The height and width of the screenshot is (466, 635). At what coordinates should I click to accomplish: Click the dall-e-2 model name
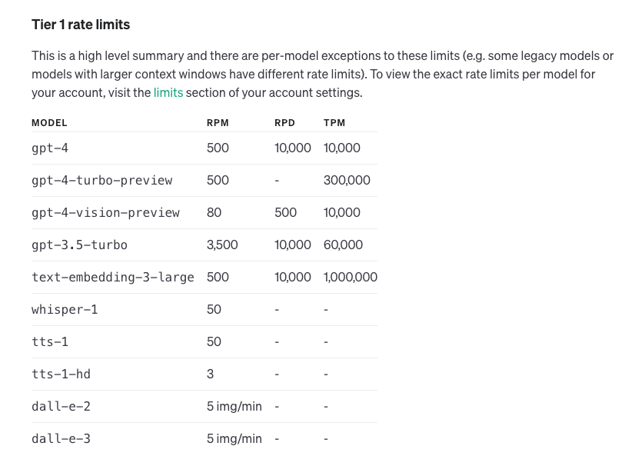click(x=61, y=406)
